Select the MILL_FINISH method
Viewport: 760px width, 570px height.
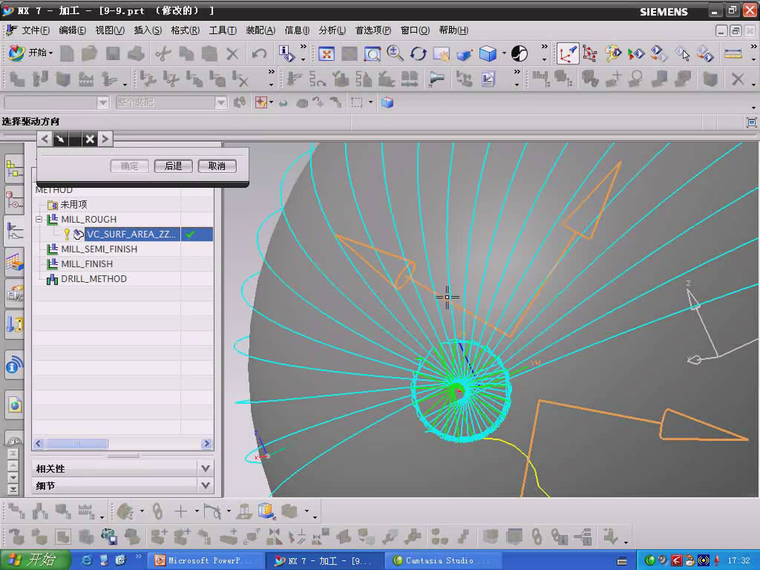[87, 264]
